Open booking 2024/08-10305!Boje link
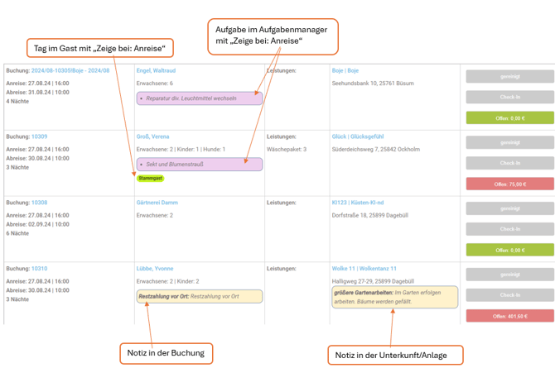Screen dimensions: 555x368 click(70, 70)
